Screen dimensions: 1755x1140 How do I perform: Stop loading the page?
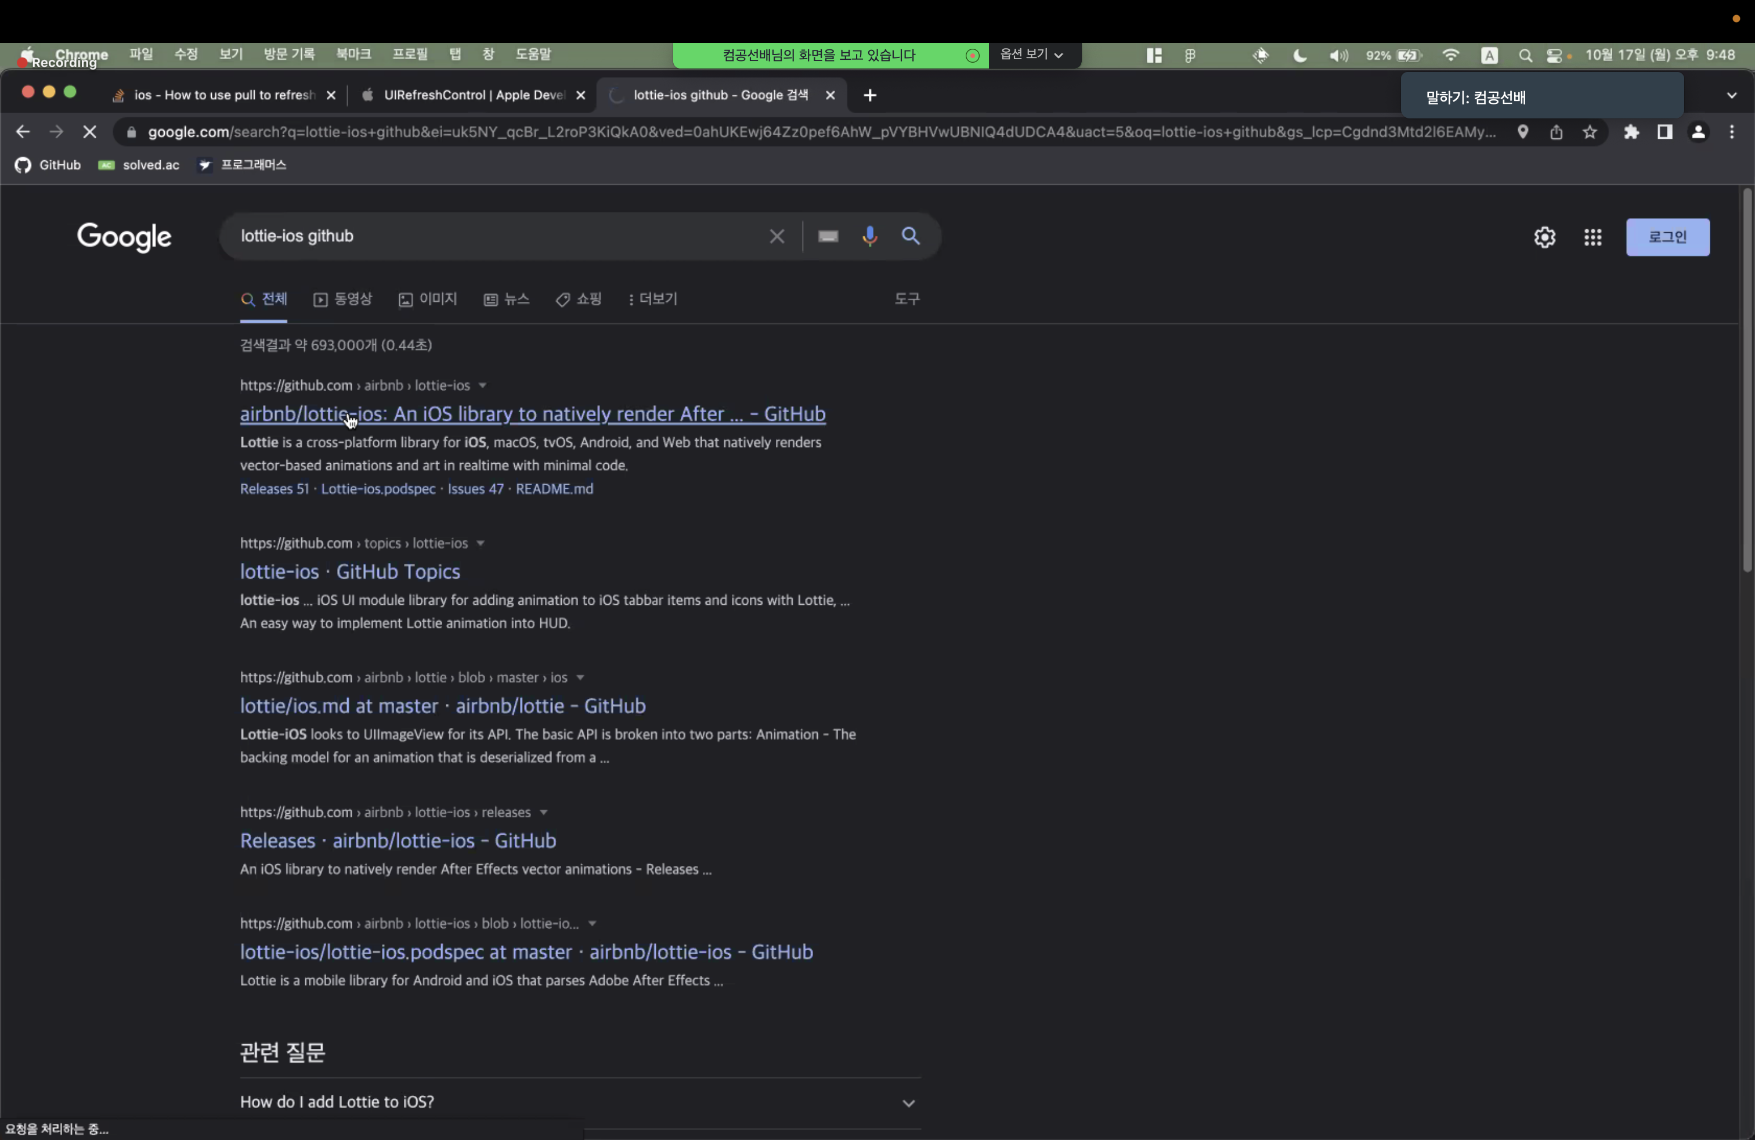coord(89,132)
